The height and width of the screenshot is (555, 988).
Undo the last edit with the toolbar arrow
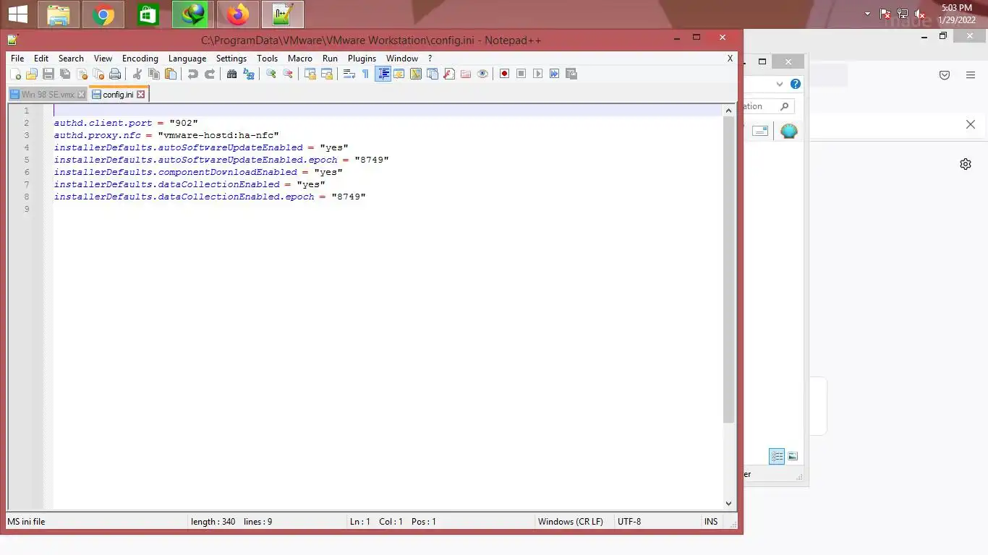192,74
